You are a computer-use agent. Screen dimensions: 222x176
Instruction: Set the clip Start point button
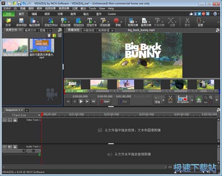[x=105, y=102]
